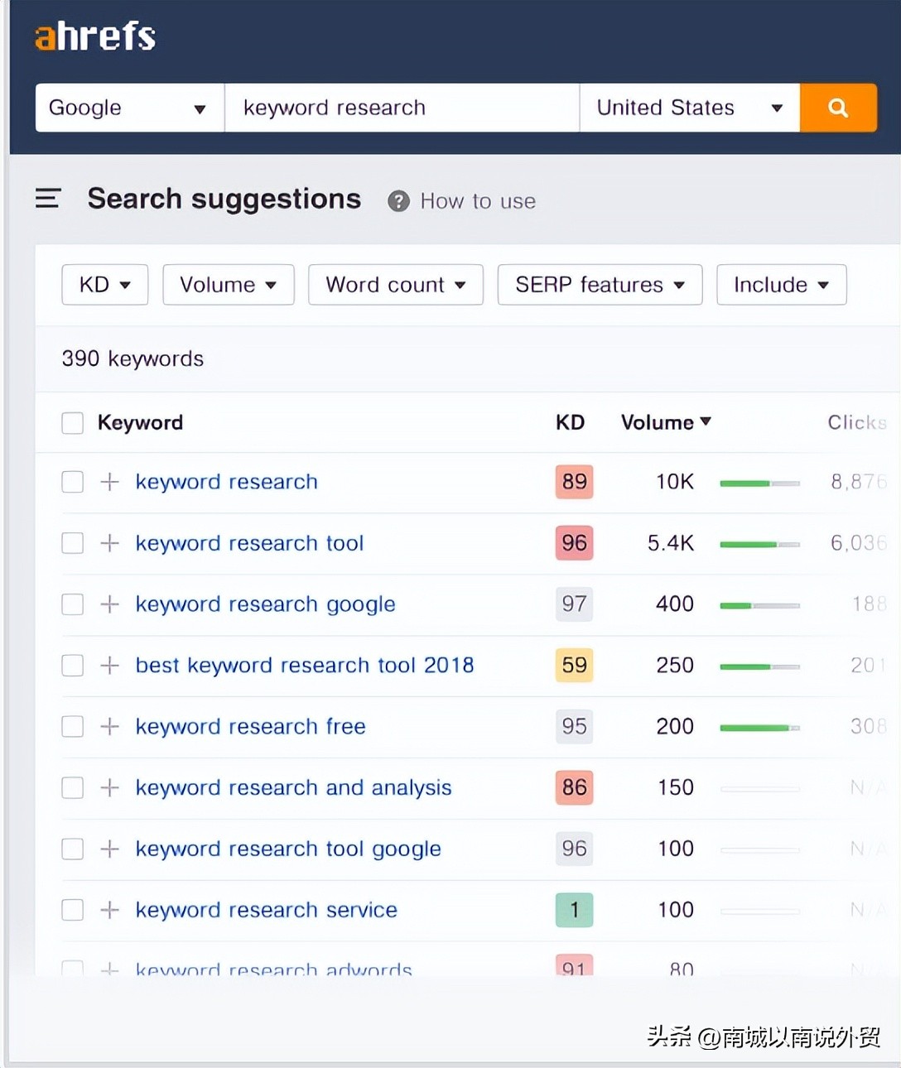Open the Google search engine dropdown
The height and width of the screenshot is (1068, 901).
click(x=128, y=108)
